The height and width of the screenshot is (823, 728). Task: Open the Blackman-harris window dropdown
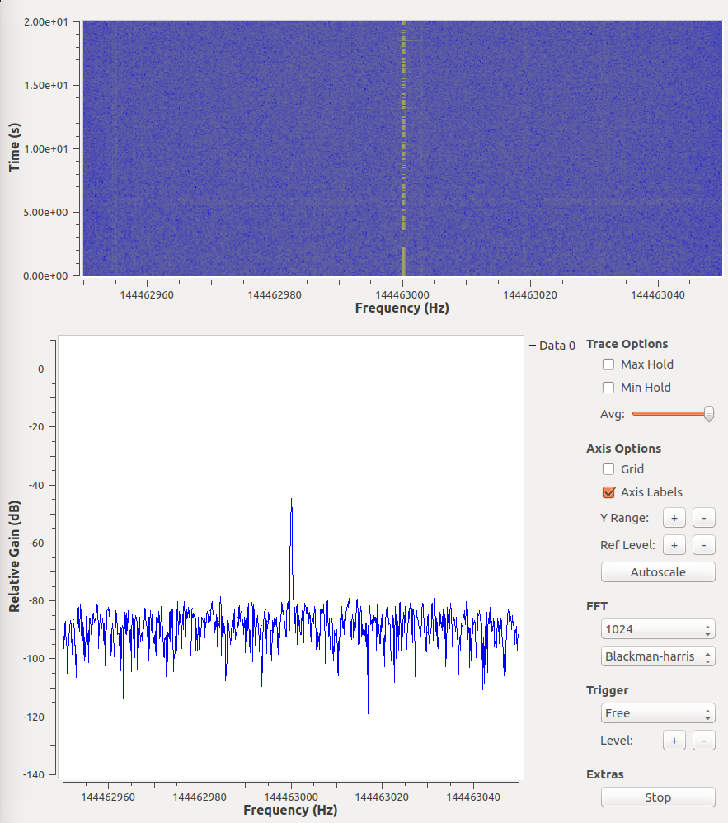point(657,656)
